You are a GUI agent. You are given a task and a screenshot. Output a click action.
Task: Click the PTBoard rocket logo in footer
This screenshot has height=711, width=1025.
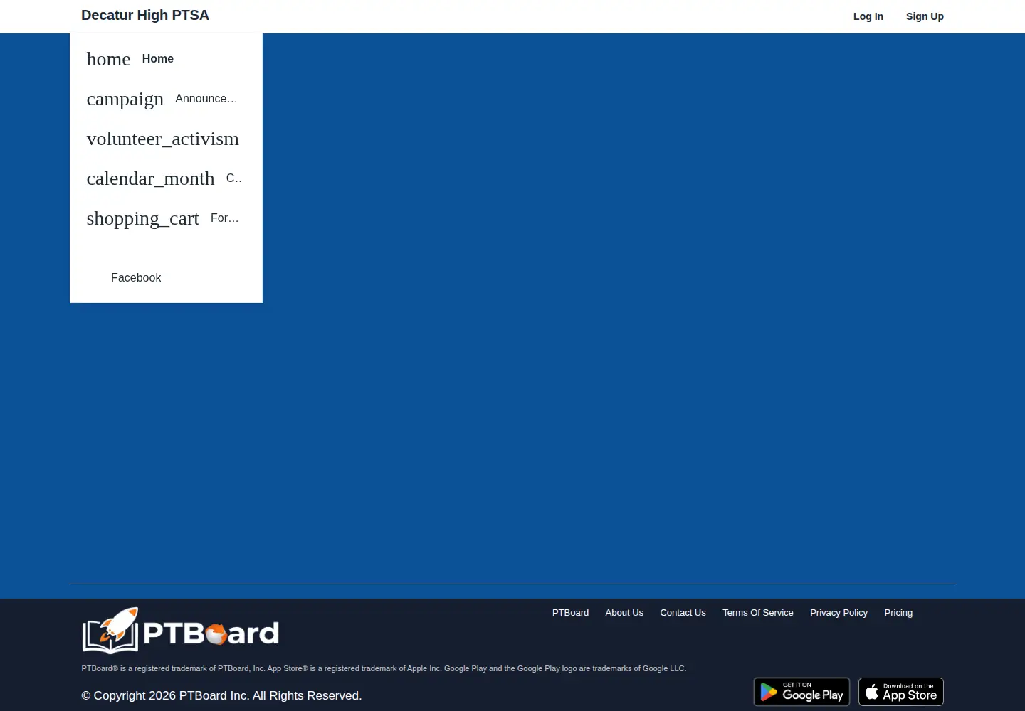click(181, 631)
